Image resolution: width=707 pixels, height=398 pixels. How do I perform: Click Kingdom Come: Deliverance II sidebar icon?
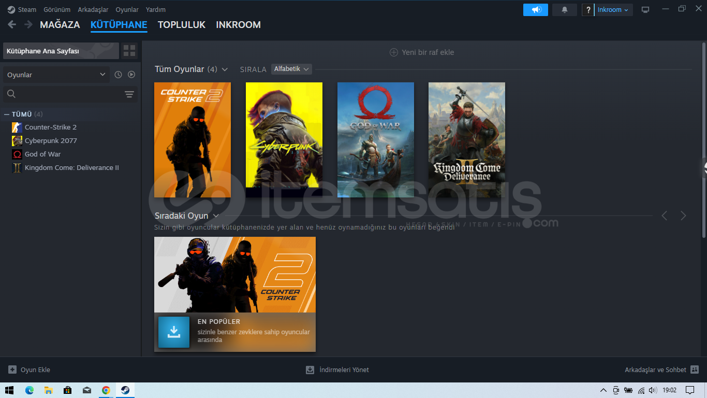[x=17, y=168]
